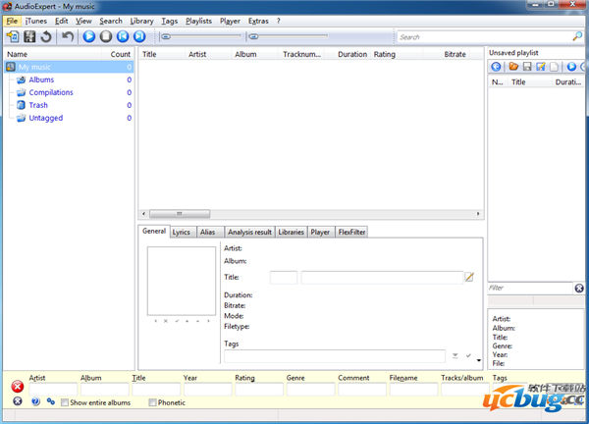The width and height of the screenshot is (589, 424).
Task: Click the chain link icon near help
Action: 51,401
